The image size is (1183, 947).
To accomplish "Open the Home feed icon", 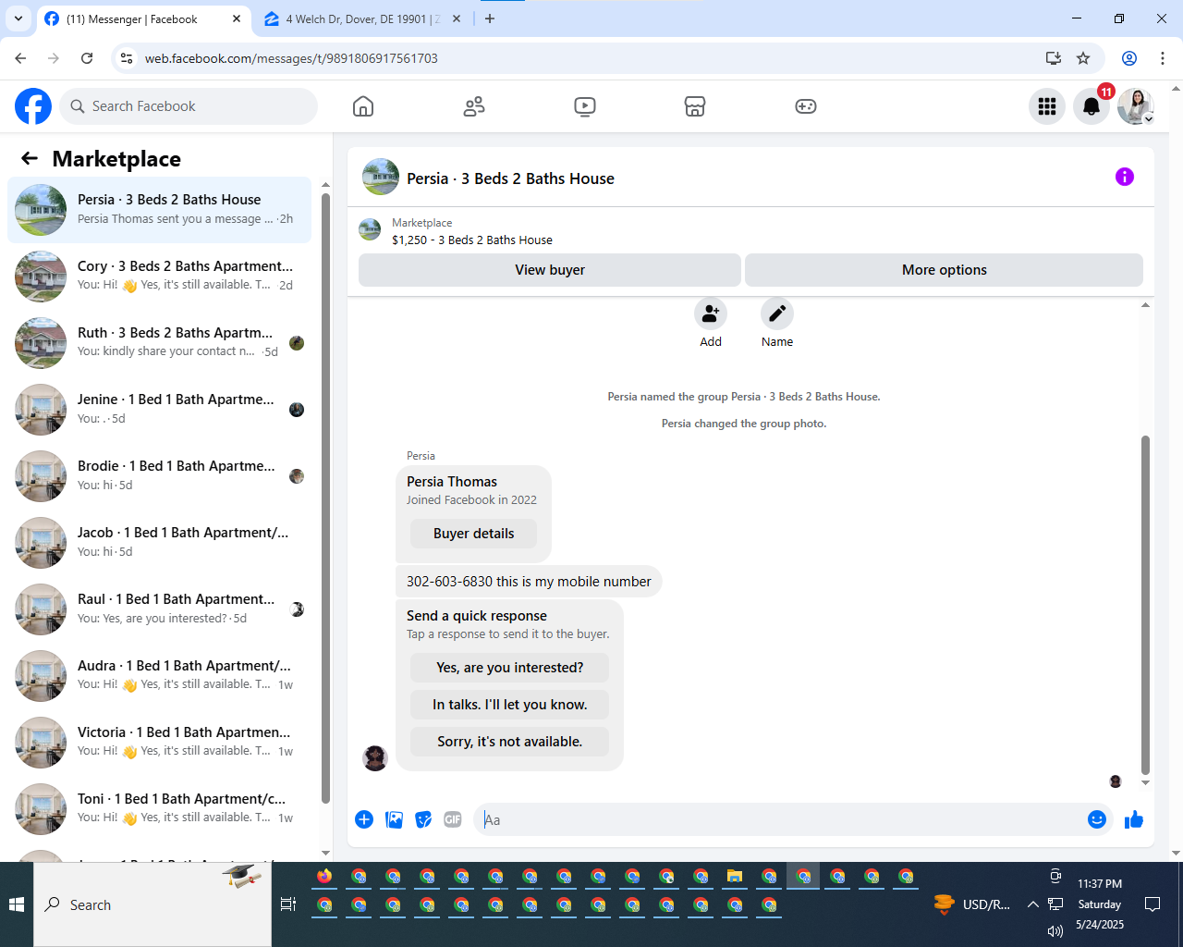I will point(363,106).
